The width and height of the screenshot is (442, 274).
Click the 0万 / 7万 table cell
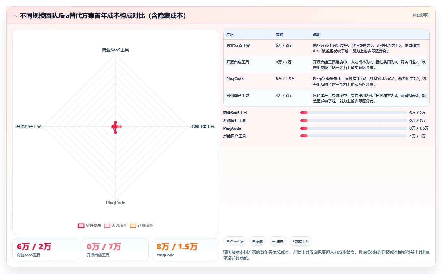pyautogui.click(x=283, y=62)
